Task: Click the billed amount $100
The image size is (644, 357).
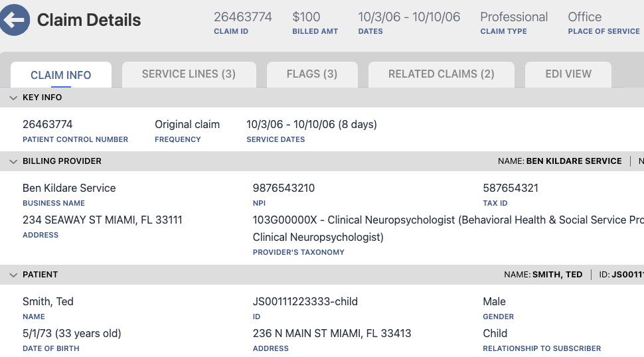Action: pos(306,17)
